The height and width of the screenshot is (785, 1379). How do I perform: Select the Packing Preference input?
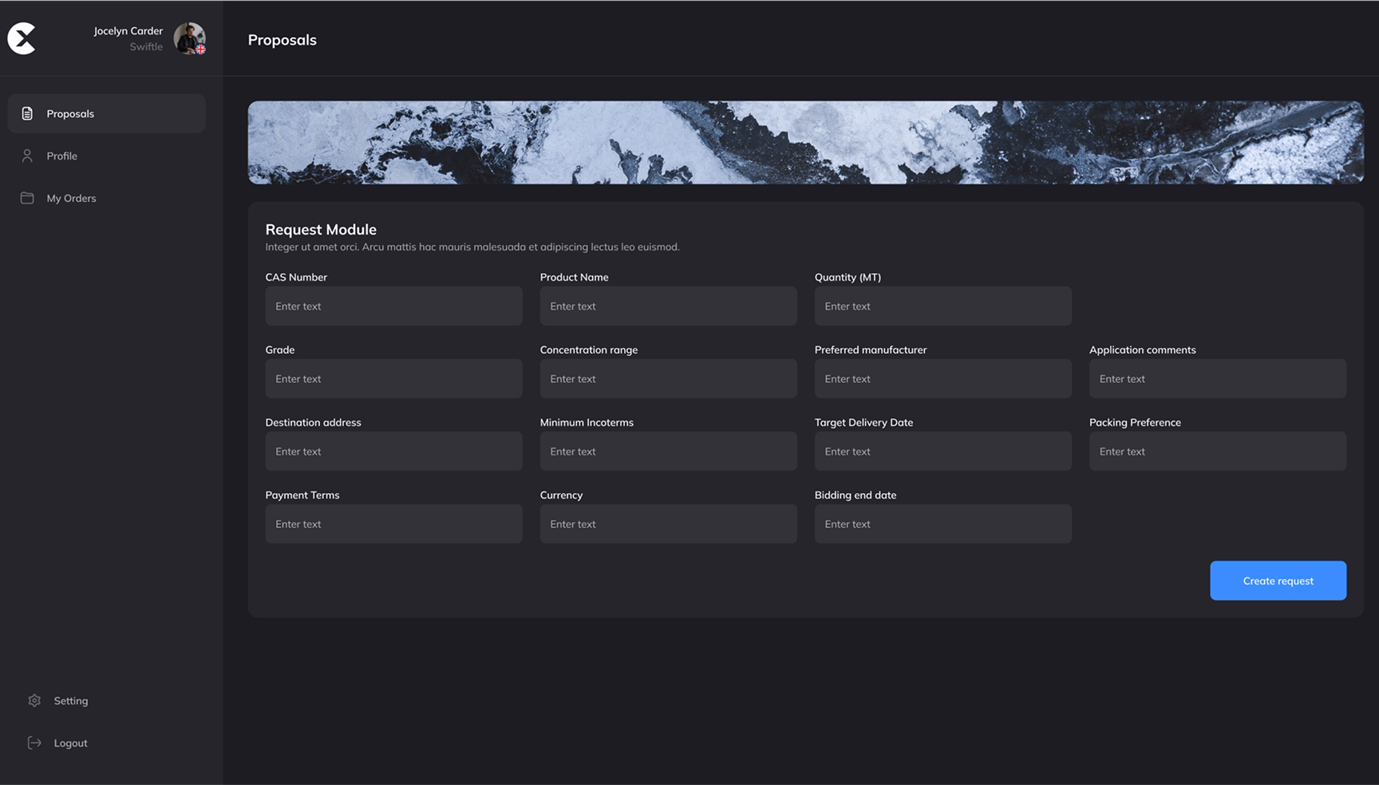click(x=1217, y=452)
